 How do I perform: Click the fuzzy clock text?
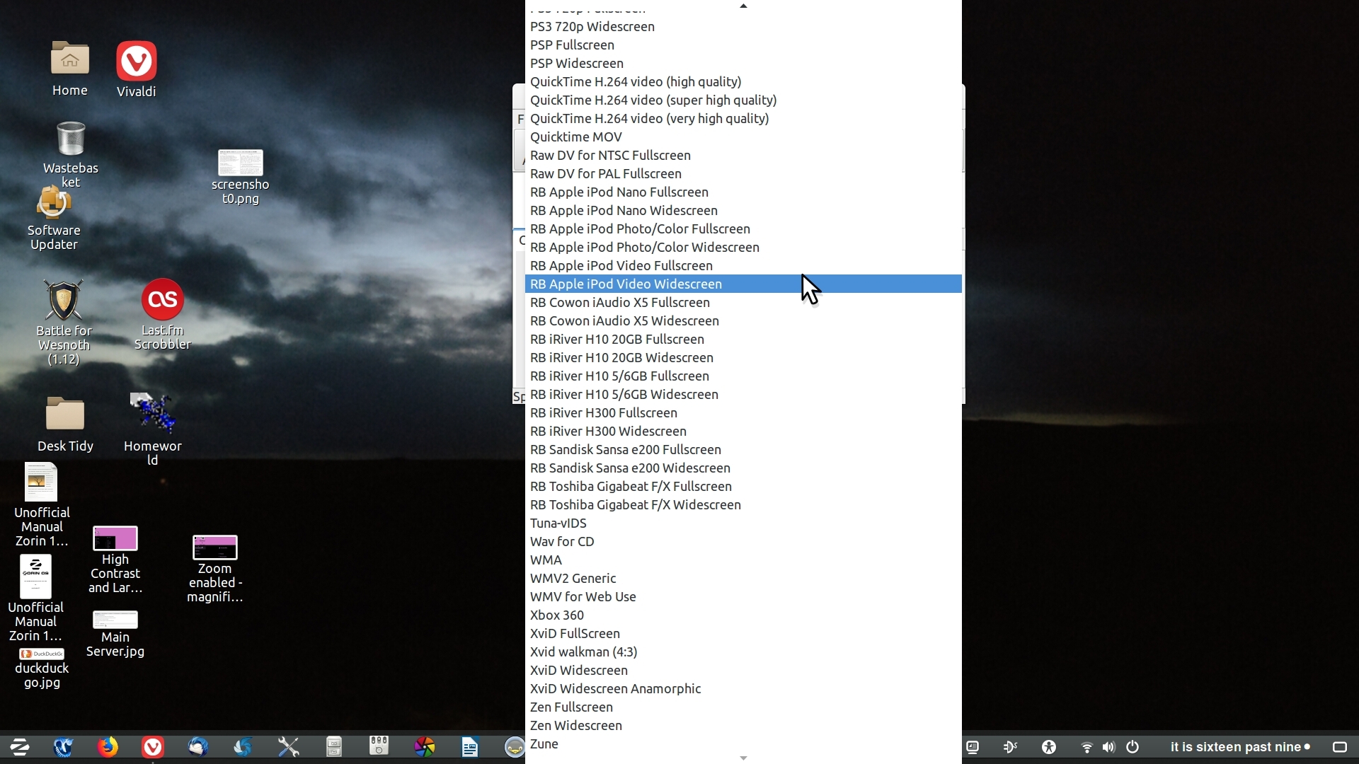(1234, 747)
